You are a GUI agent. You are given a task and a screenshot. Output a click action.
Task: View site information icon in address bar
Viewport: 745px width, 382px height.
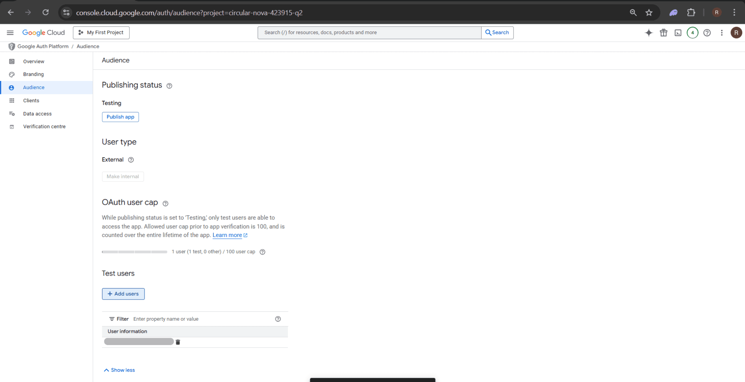67,13
